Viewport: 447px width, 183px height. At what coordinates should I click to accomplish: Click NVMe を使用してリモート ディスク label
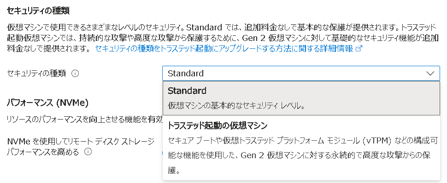click(x=80, y=141)
